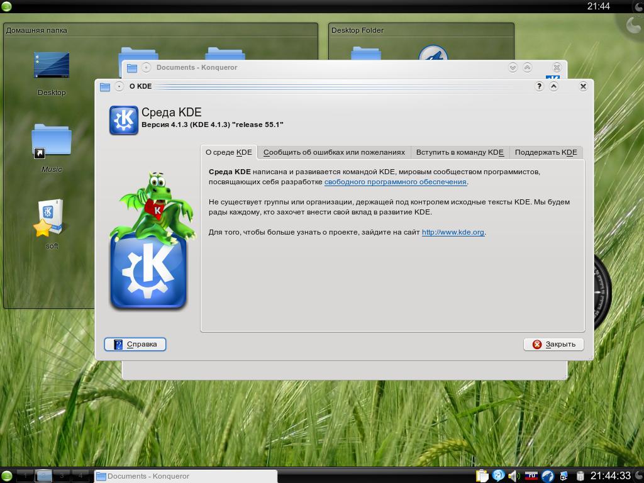Switch to virtual desktop 4 in pager

point(80,476)
